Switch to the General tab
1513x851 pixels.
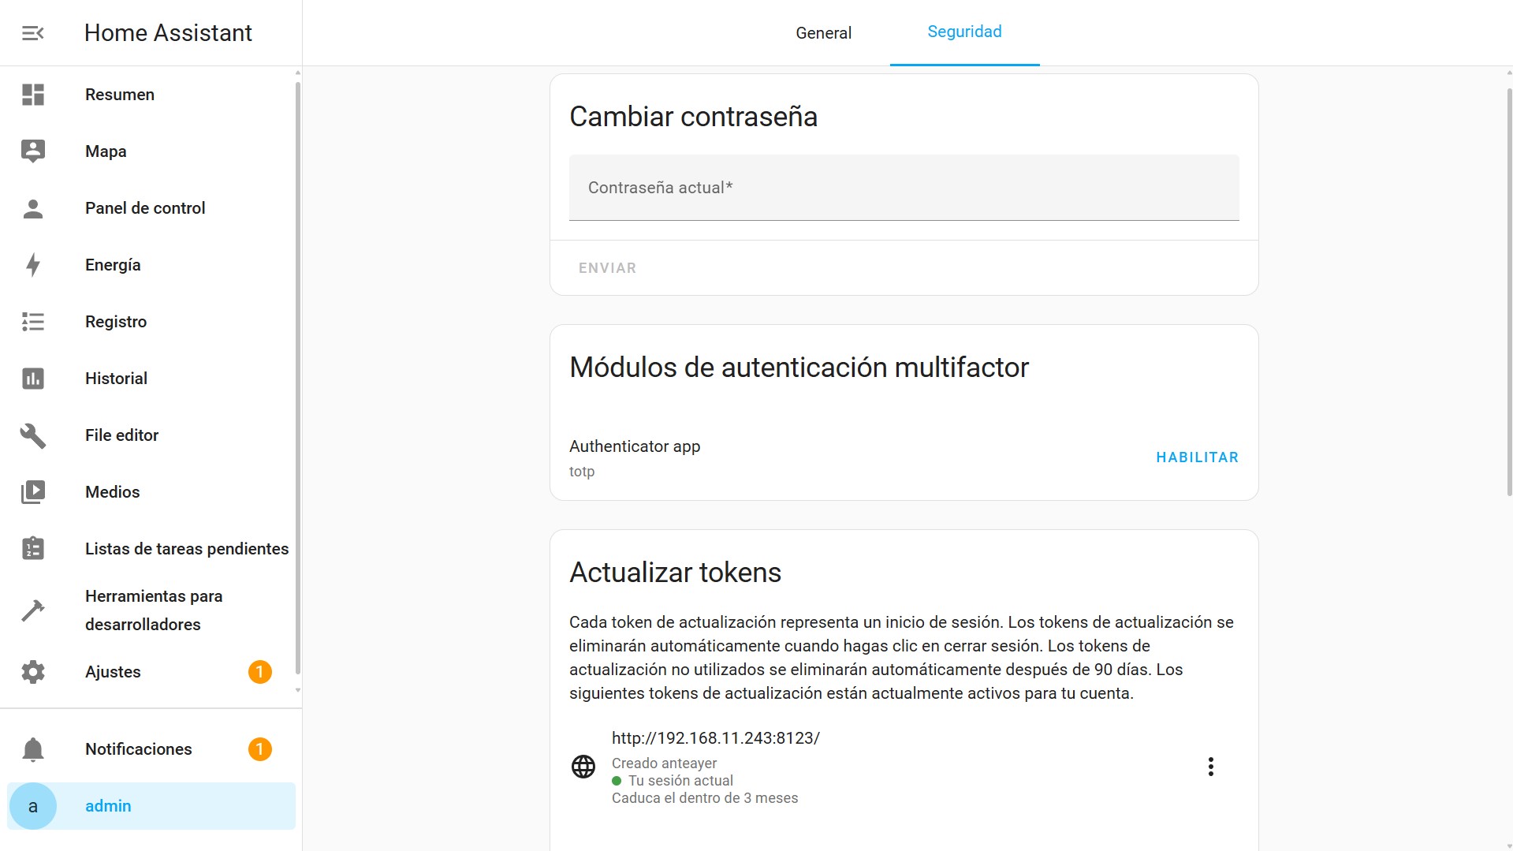(x=823, y=32)
